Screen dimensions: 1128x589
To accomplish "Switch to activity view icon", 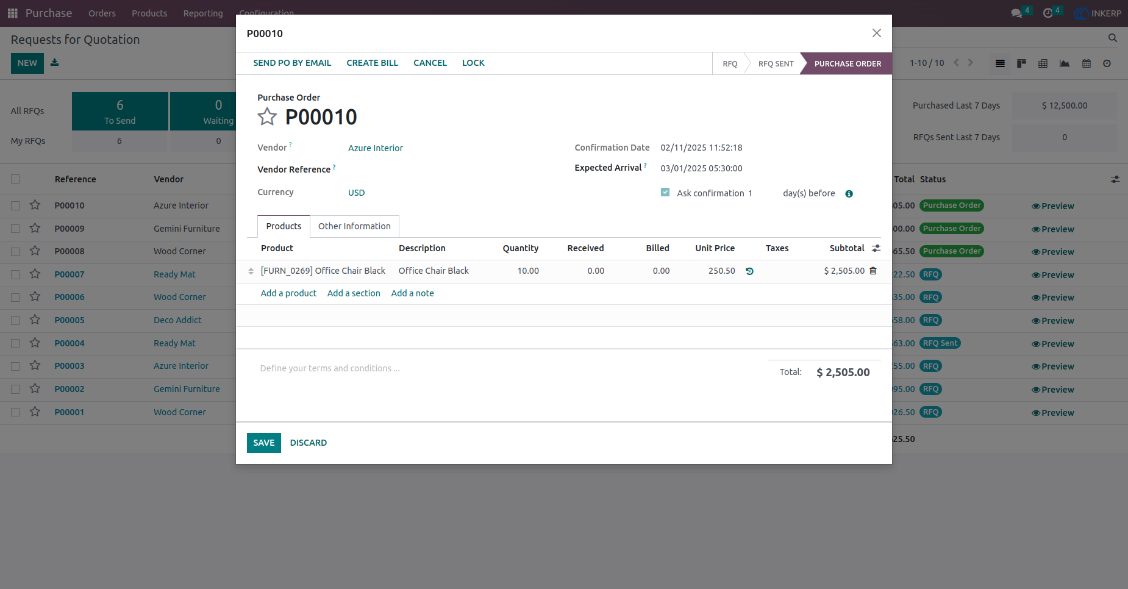I will [1107, 63].
